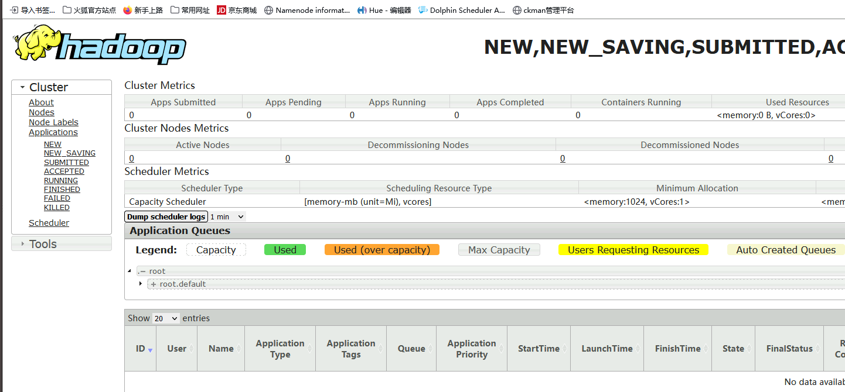This screenshot has width=845, height=392.
Task: Open the Hue 编辑器 bookmark
Action: pos(384,10)
